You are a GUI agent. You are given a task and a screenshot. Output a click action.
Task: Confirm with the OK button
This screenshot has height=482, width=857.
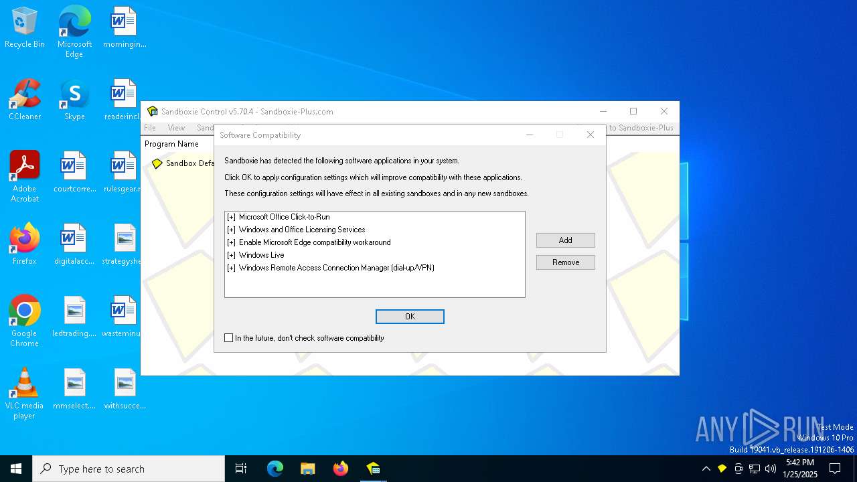point(410,317)
